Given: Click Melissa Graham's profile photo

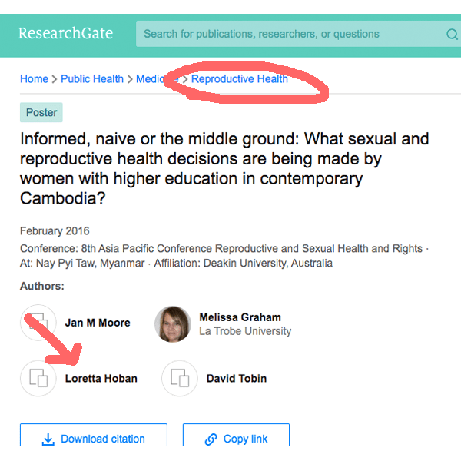Looking at the screenshot, I should pyautogui.click(x=173, y=323).
